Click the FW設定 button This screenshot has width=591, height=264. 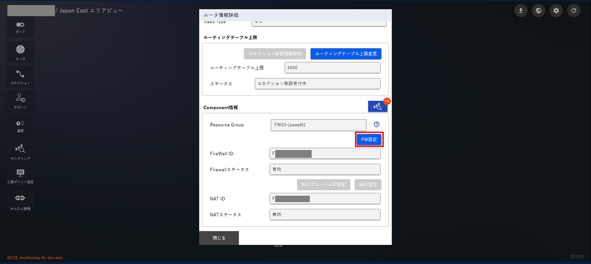369,139
